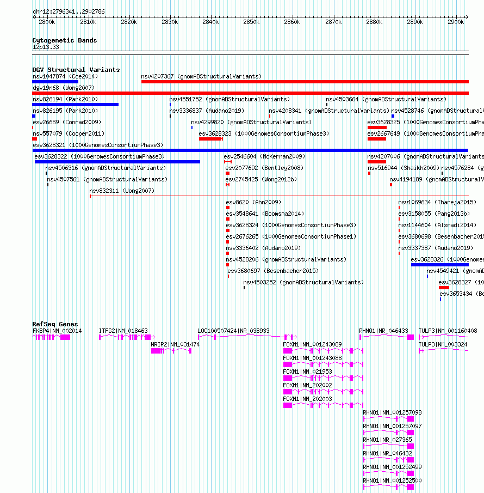This screenshot has width=484, height=493.
Task: Select nsv4194189 gnomAD variant label
Action: (437, 179)
